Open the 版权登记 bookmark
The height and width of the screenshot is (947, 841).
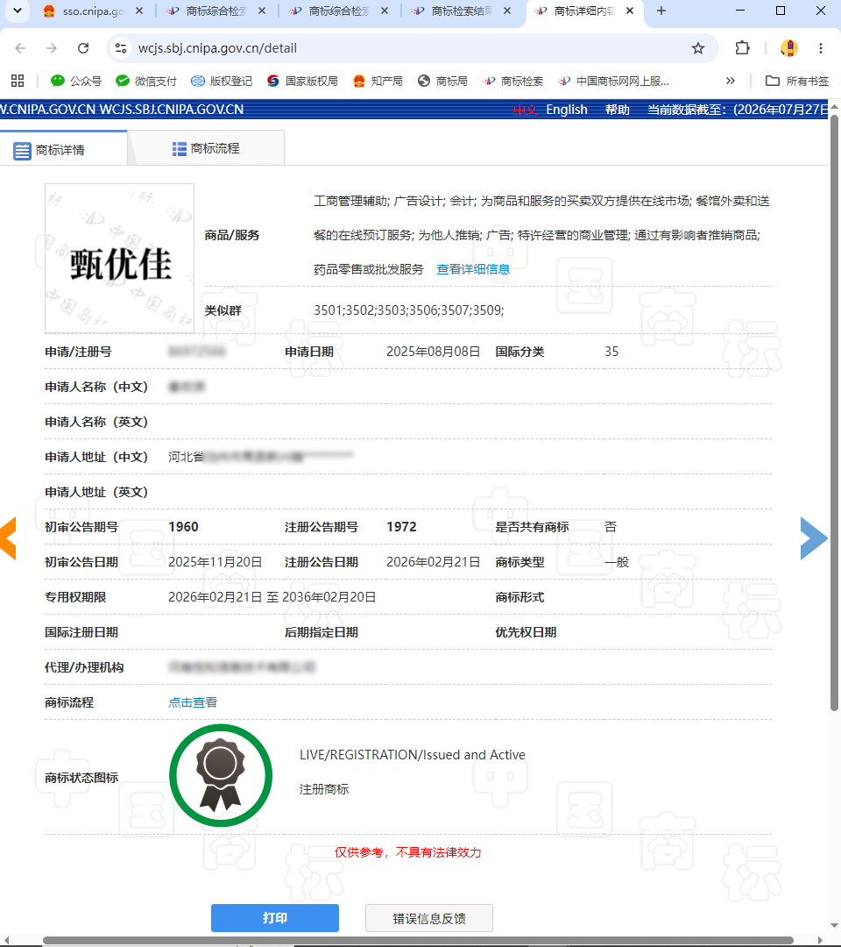[x=222, y=81]
